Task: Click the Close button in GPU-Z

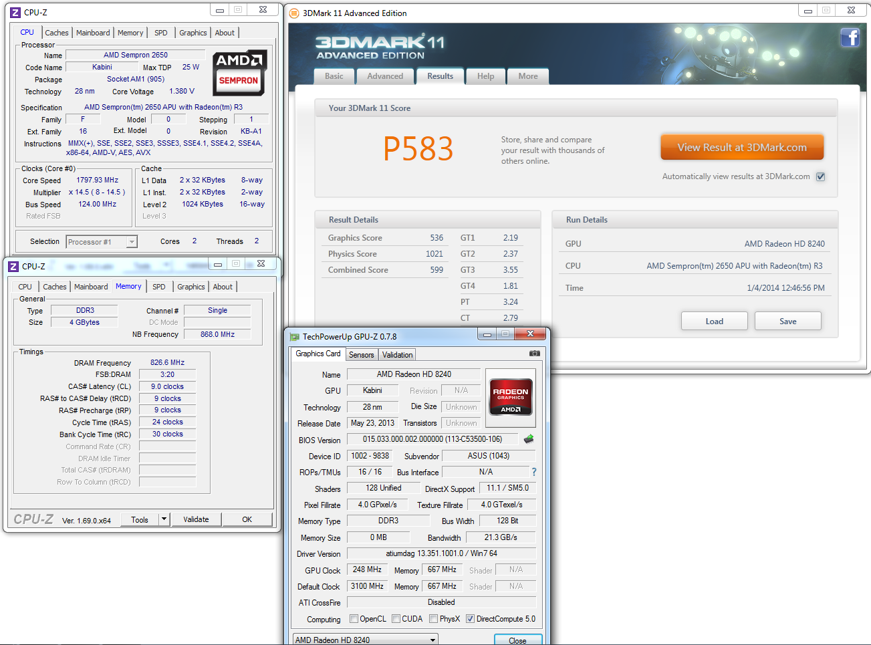Action: 517,640
